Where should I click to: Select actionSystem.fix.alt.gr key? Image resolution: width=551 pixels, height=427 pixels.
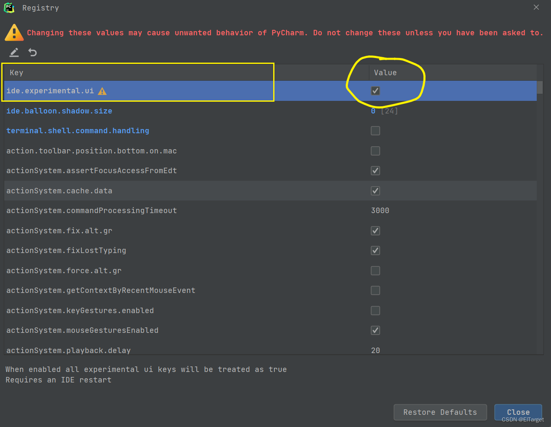tap(59, 231)
